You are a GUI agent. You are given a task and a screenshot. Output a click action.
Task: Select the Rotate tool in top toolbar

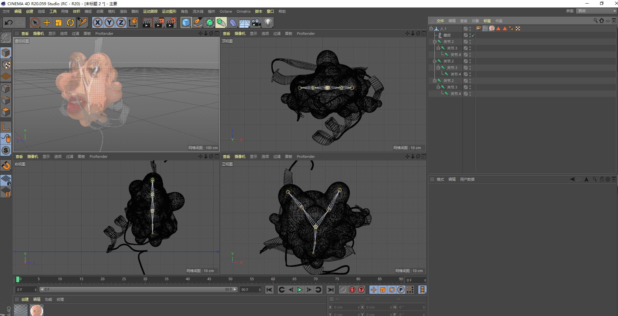point(70,22)
